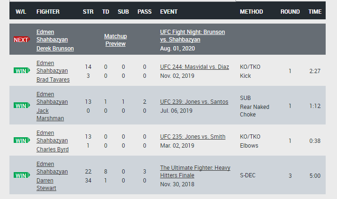
Task: Click the FIGHTER column header
Action: pyautogui.click(x=48, y=12)
